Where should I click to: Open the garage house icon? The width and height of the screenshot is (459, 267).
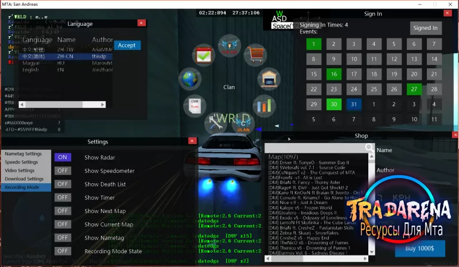pos(269,79)
